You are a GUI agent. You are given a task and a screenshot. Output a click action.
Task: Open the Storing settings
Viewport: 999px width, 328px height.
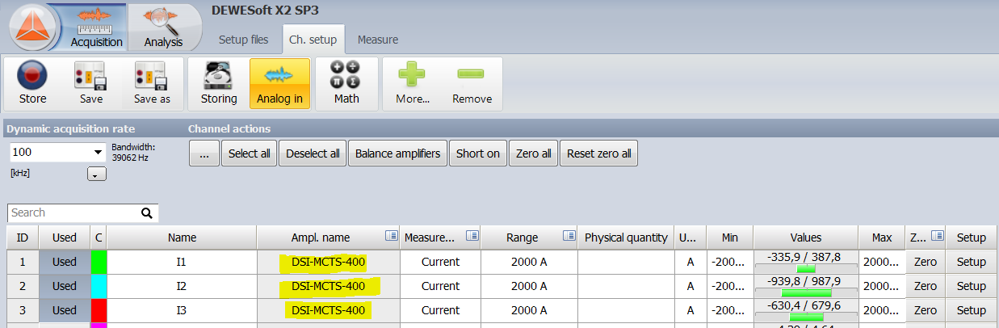click(219, 84)
